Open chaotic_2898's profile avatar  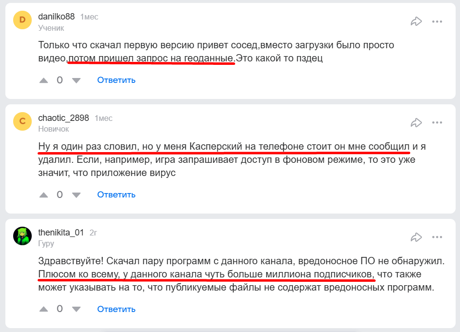coord(22,121)
